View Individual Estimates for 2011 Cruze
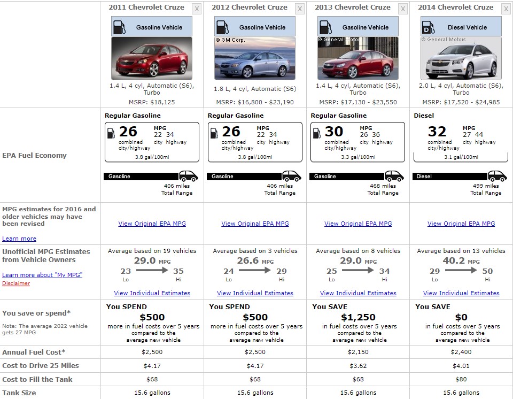The width and height of the screenshot is (513, 399). [x=152, y=293]
